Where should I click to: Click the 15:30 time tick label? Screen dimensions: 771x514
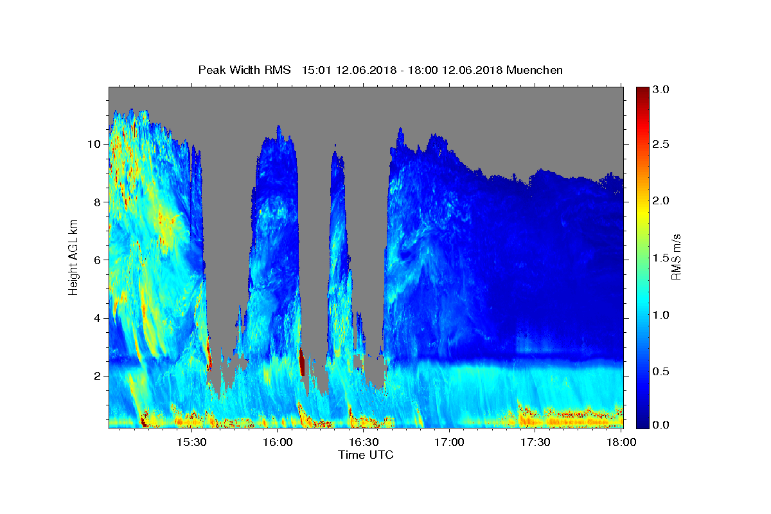pos(191,442)
